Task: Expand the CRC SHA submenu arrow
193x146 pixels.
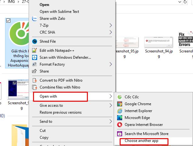Action: point(111,32)
